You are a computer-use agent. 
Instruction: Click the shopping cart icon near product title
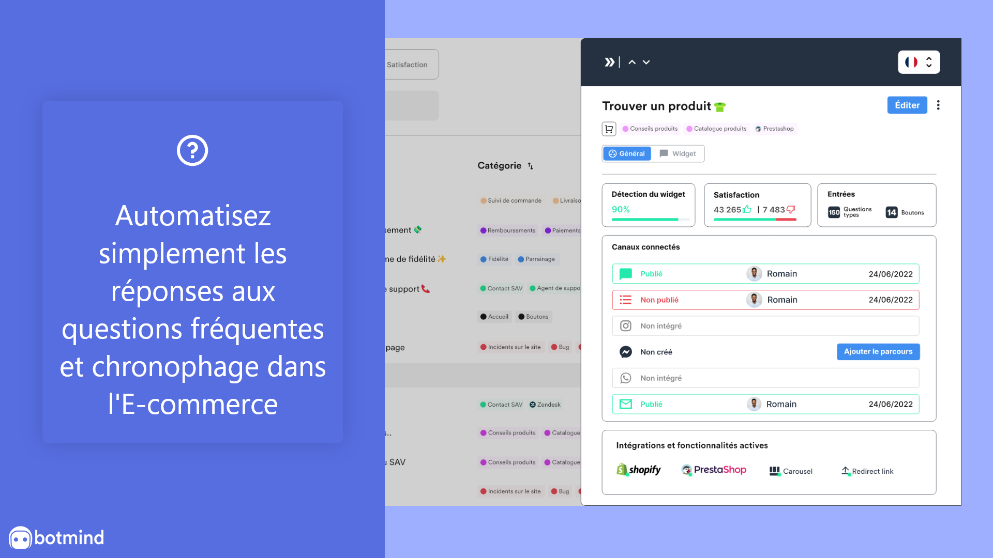[x=609, y=128]
